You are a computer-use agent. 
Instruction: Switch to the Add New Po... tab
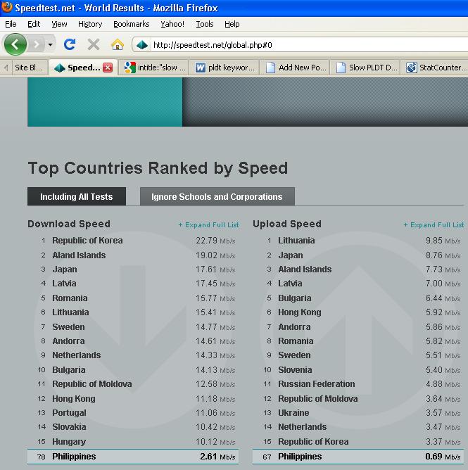pyautogui.click(x=295, y=68)
